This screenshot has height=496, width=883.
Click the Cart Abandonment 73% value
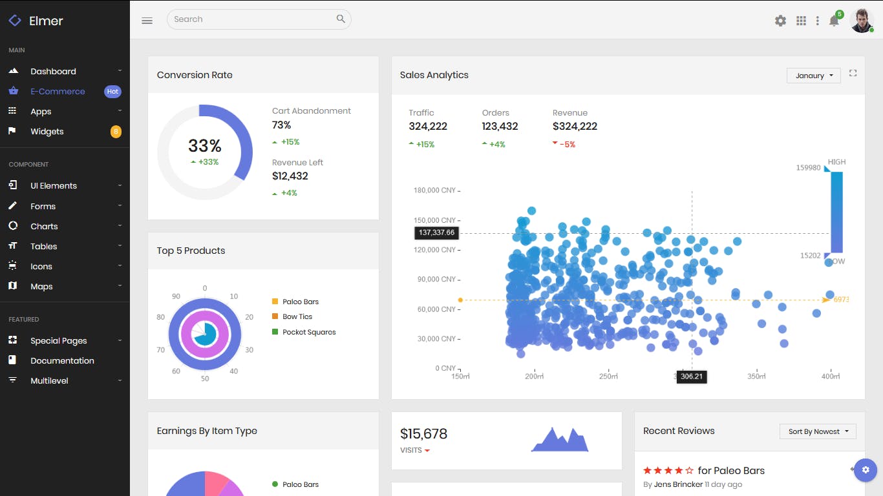(x=281, y=125)
